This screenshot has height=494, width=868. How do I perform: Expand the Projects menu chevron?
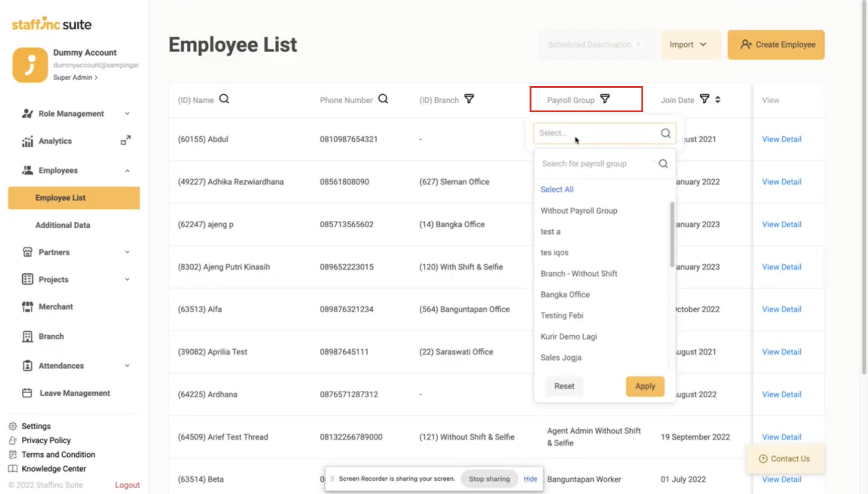pos(127,279)
